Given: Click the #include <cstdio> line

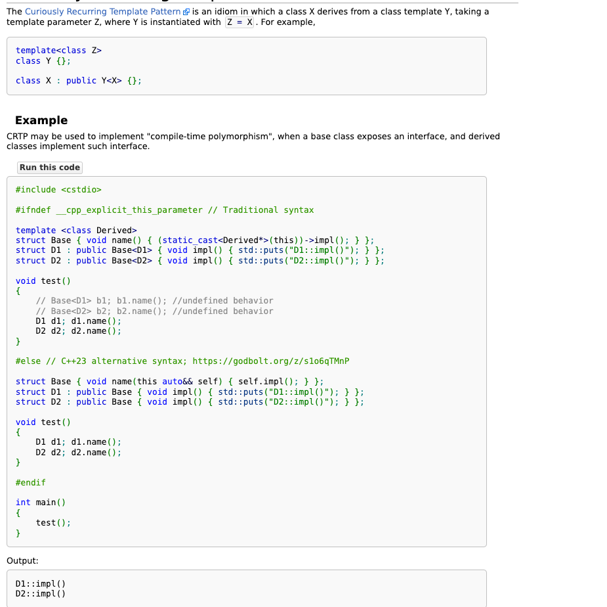Looking at the screenshot, I should 58,190.
